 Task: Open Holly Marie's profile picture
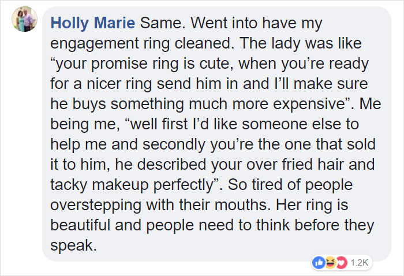click(24, 21)
